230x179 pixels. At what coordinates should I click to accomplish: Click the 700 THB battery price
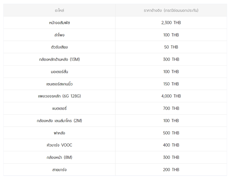click(x=171, y=108)
